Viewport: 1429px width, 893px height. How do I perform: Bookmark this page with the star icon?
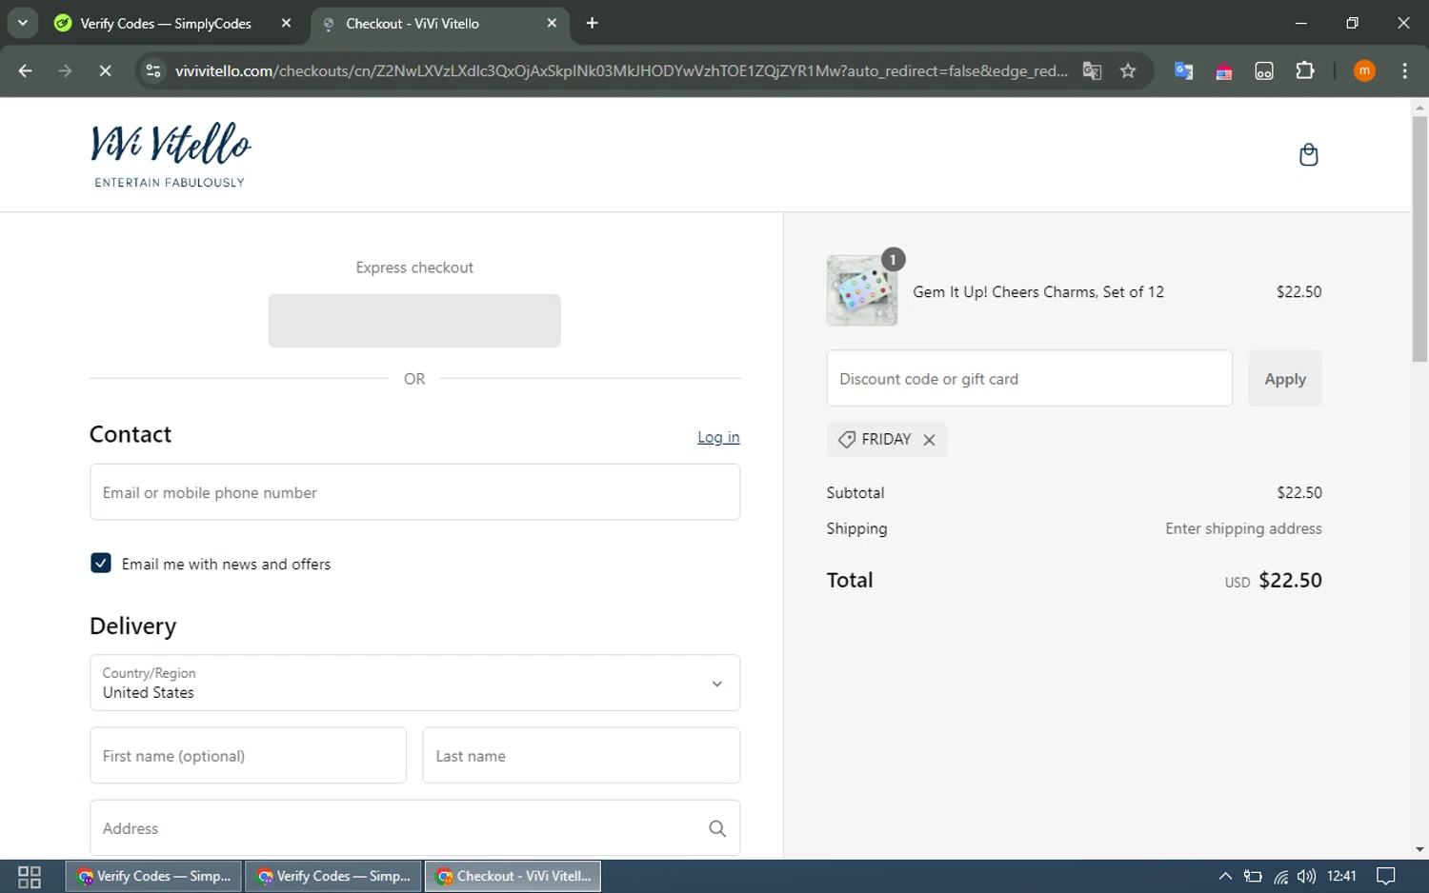click(1128, 71)
